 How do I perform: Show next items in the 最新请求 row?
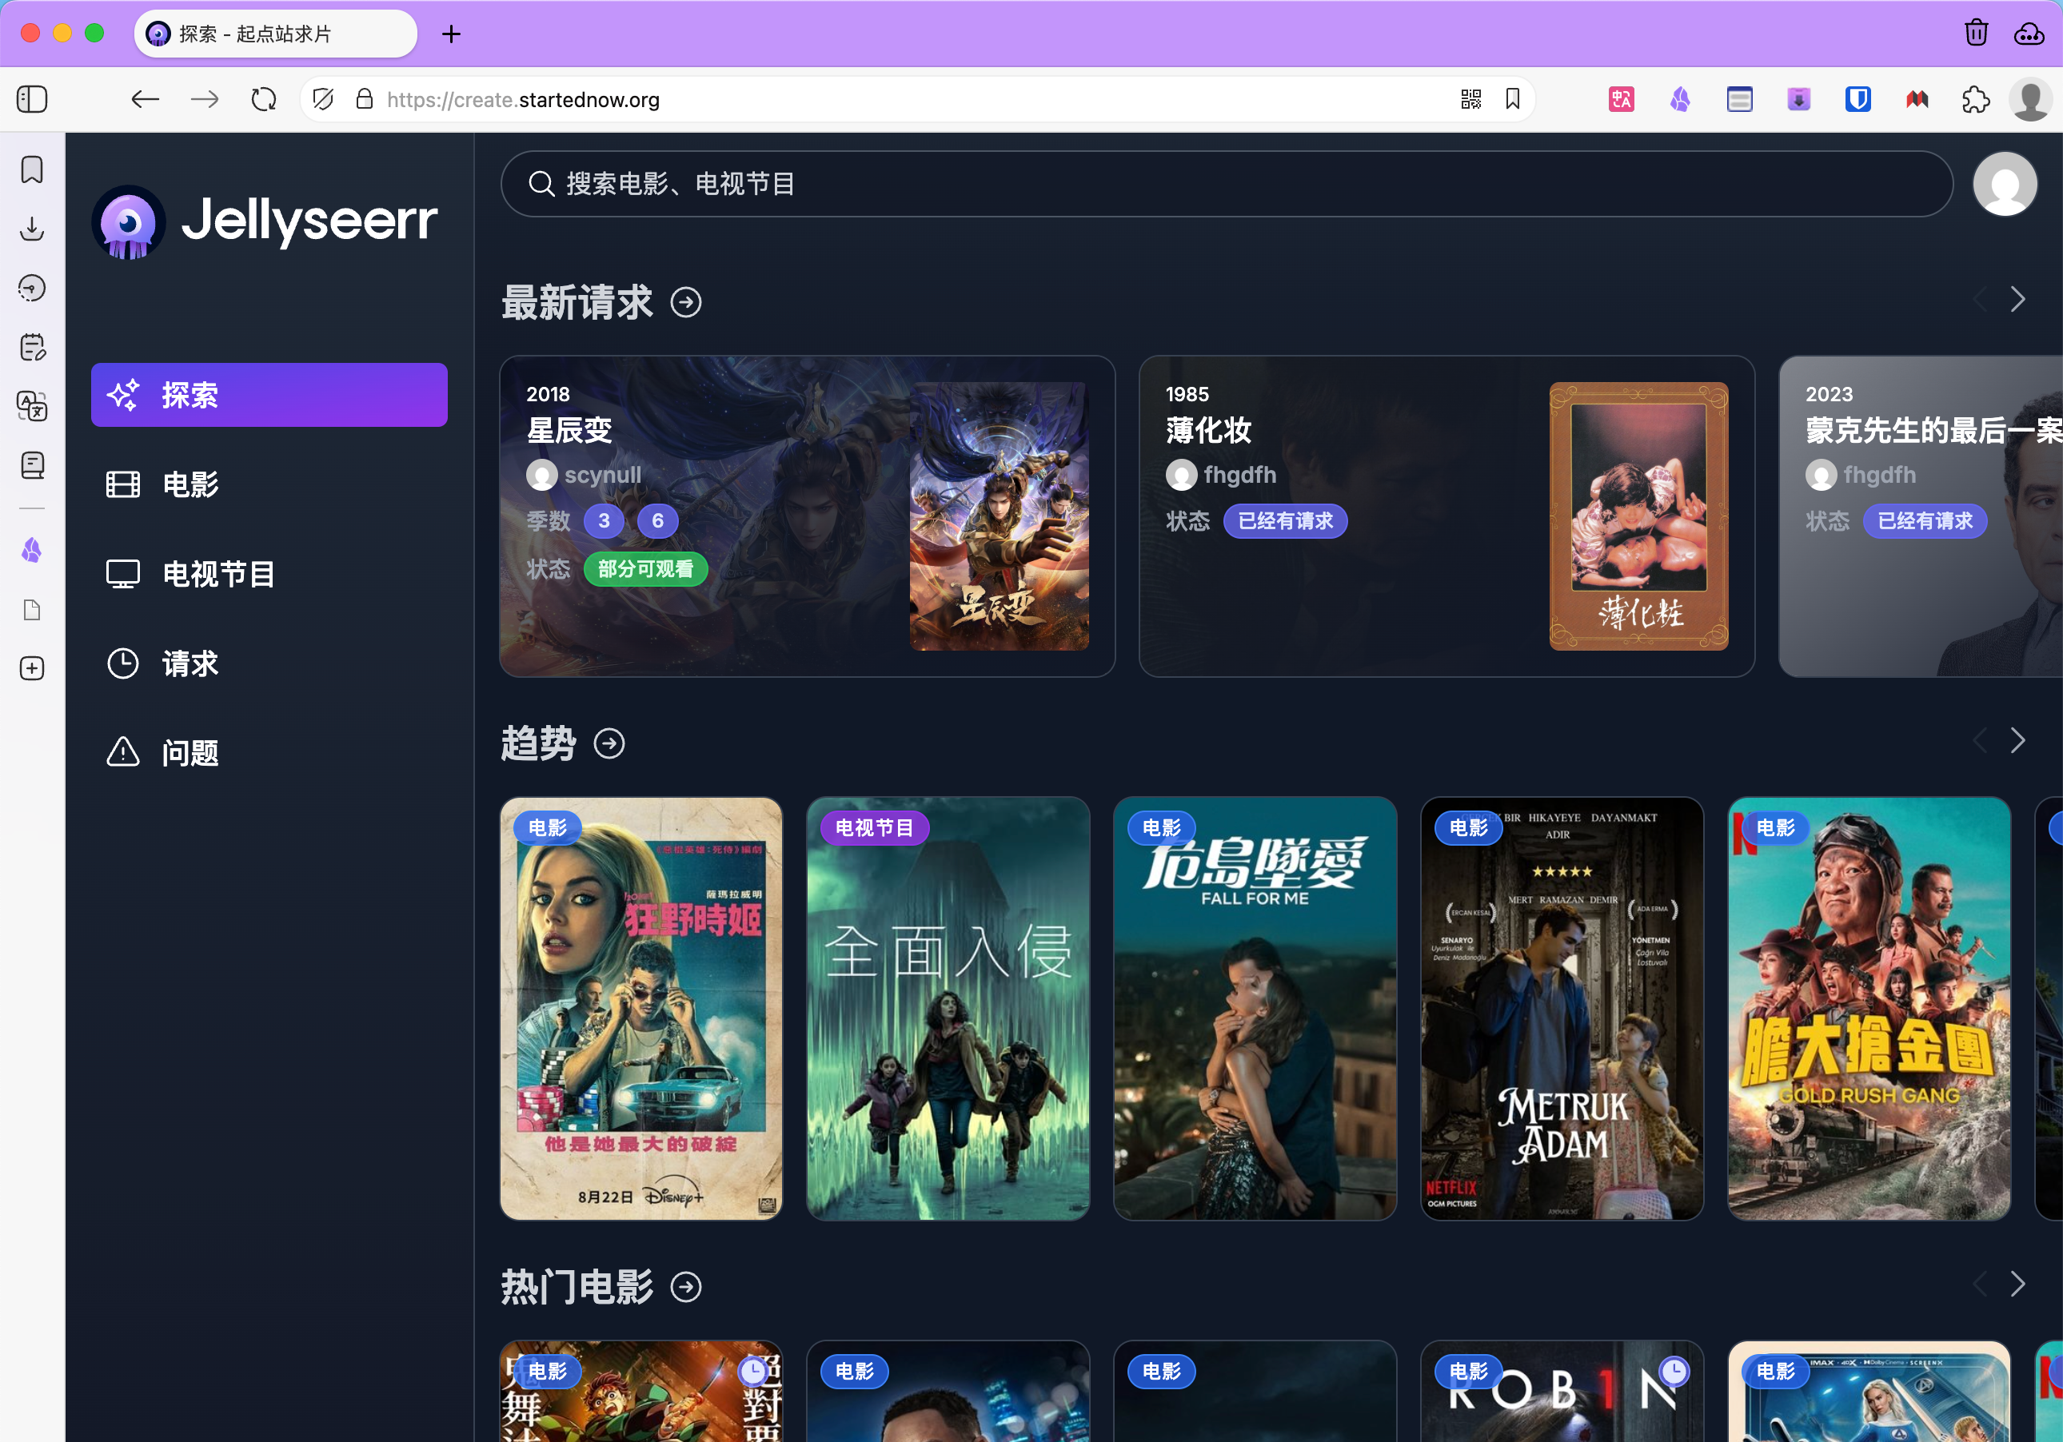(2018, 299)
